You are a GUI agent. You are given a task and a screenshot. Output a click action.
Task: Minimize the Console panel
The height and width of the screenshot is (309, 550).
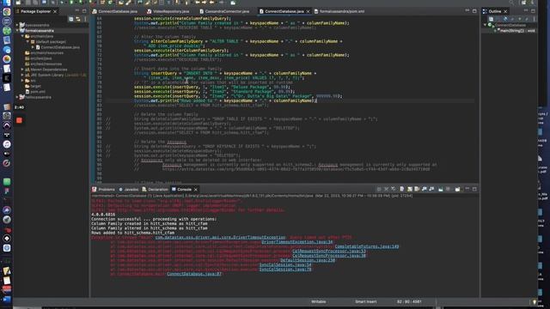pyautogui.click(x=467, y=189)
